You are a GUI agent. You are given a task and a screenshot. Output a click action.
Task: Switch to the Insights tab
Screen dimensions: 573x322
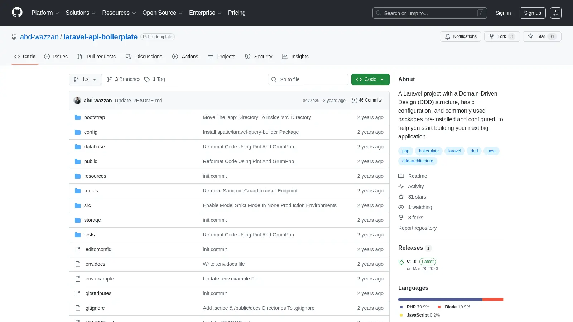click(295, 57)
